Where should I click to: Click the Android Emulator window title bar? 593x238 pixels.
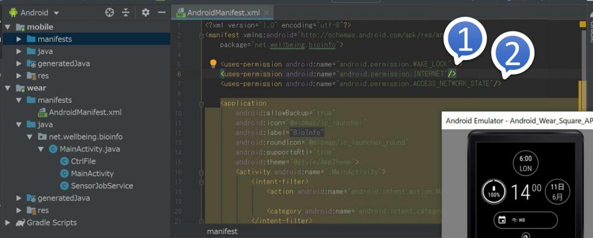click(517, 121)
